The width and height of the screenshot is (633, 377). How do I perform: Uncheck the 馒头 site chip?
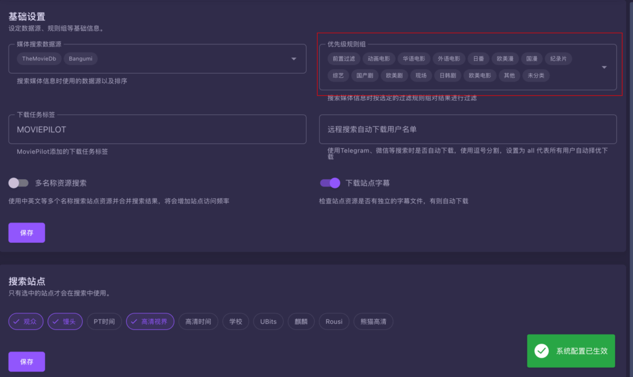(65, 321)
